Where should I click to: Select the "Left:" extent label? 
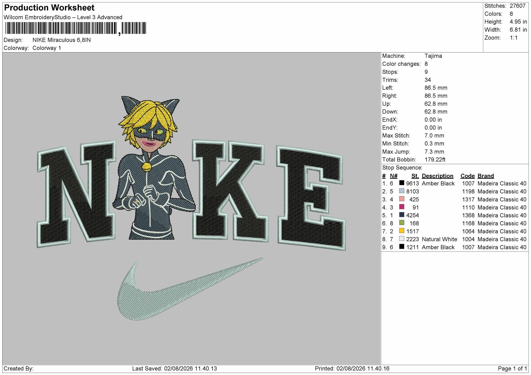[x=388, y=88]
